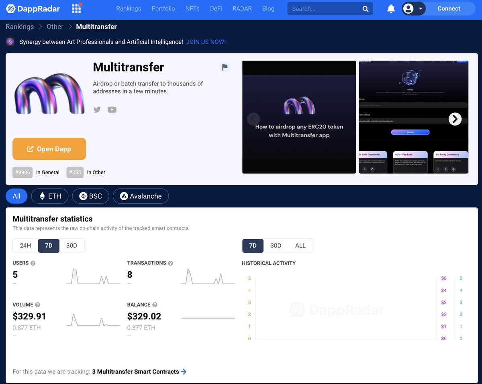The width and height of the screenshot is (482, 384).
Task: Click the $329.02 balance value
Action: point(144,316)
